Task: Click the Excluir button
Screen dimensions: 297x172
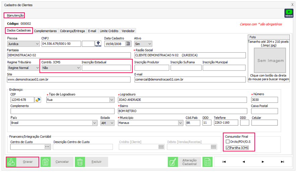Action: (x=91, y=162)
